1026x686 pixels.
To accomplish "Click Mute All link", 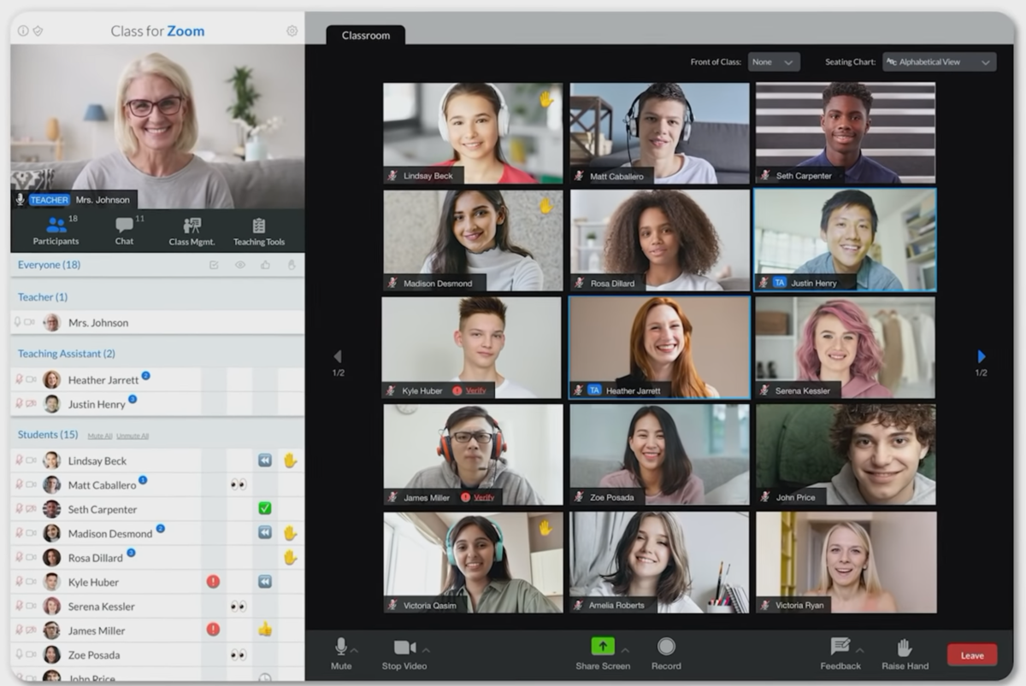I will pyautogui.click(x=100, y=436).
